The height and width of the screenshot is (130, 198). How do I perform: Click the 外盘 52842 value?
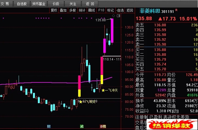coord(160,95)
